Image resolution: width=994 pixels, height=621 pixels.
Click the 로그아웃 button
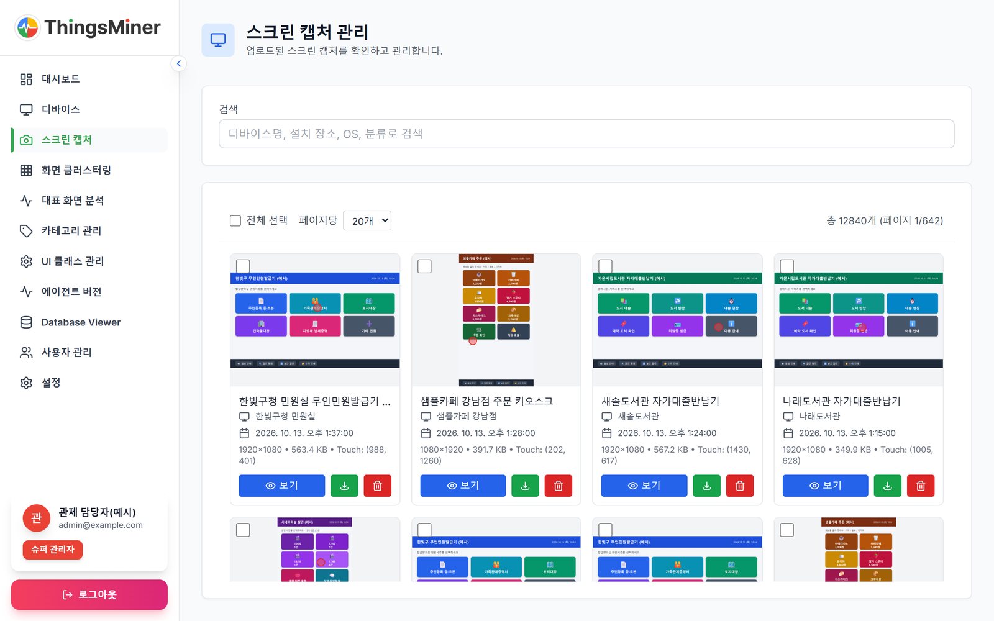point(89,595)
